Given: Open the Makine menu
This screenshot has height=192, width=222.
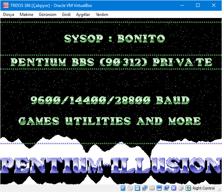Looking at the screenshot, I should [27, 15].
